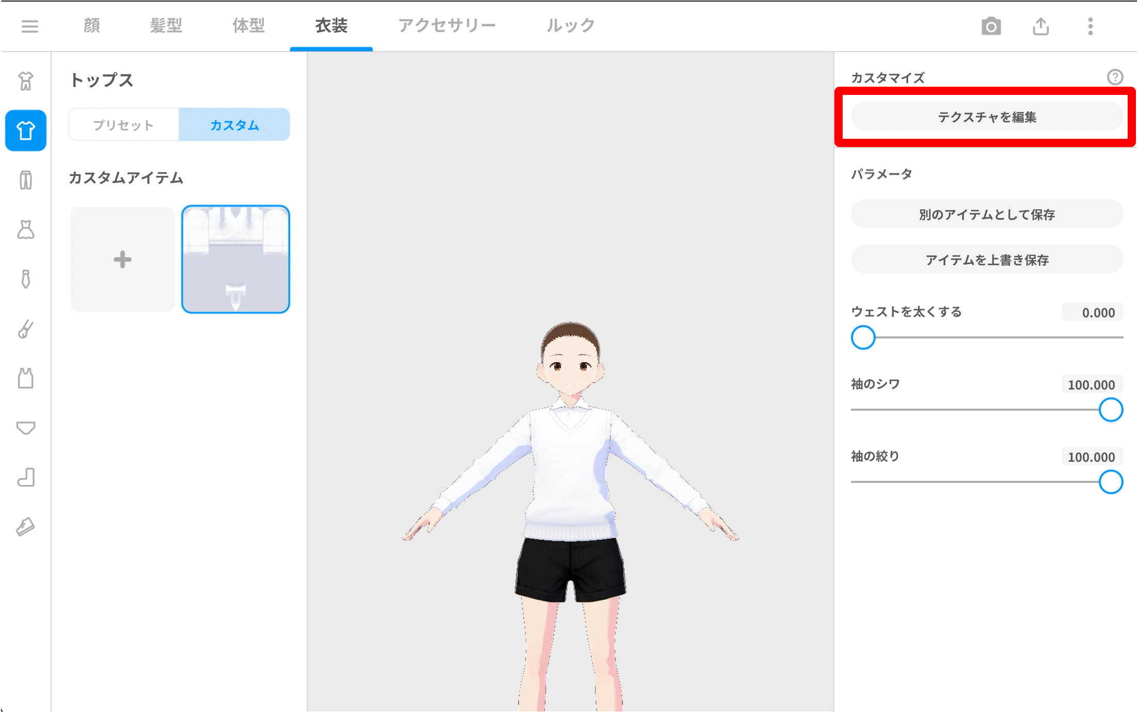Click the 袖のシワ slider handle
Screen dimensions: 1138x712
point(1111,410)
